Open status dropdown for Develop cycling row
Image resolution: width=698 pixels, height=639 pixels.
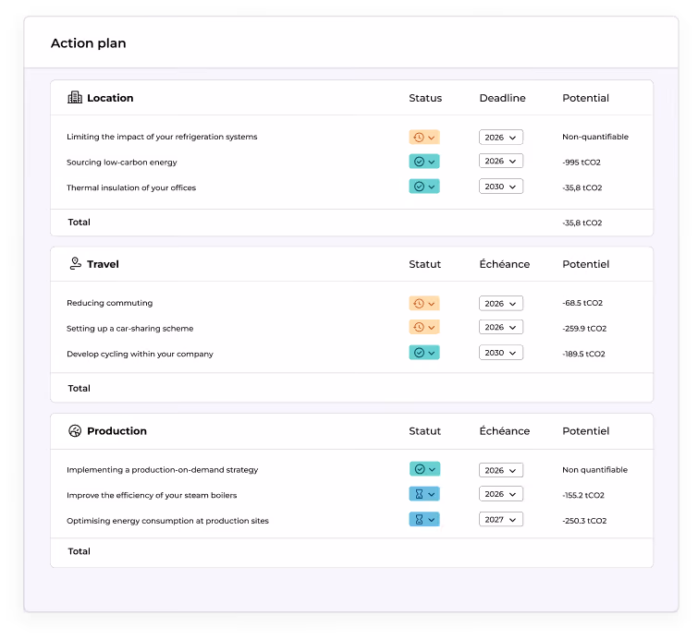[x=424, y=353]
